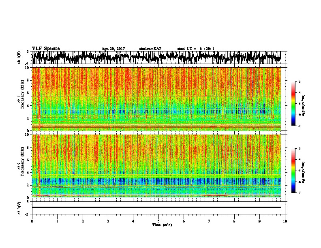Click the "9" tick on the Time axis
The width and height of the screenshot is (321, 248).
click(x=259, y=221)
